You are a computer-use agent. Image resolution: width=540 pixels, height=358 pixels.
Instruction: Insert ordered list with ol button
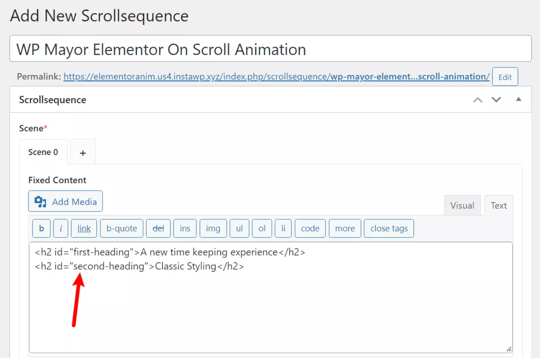point(262,229)
